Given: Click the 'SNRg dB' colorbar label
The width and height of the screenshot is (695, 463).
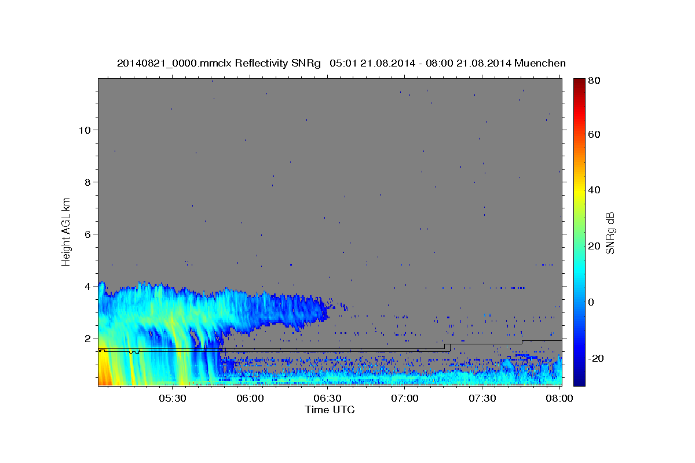Looking at the screenshot, I should pos(610,233).
